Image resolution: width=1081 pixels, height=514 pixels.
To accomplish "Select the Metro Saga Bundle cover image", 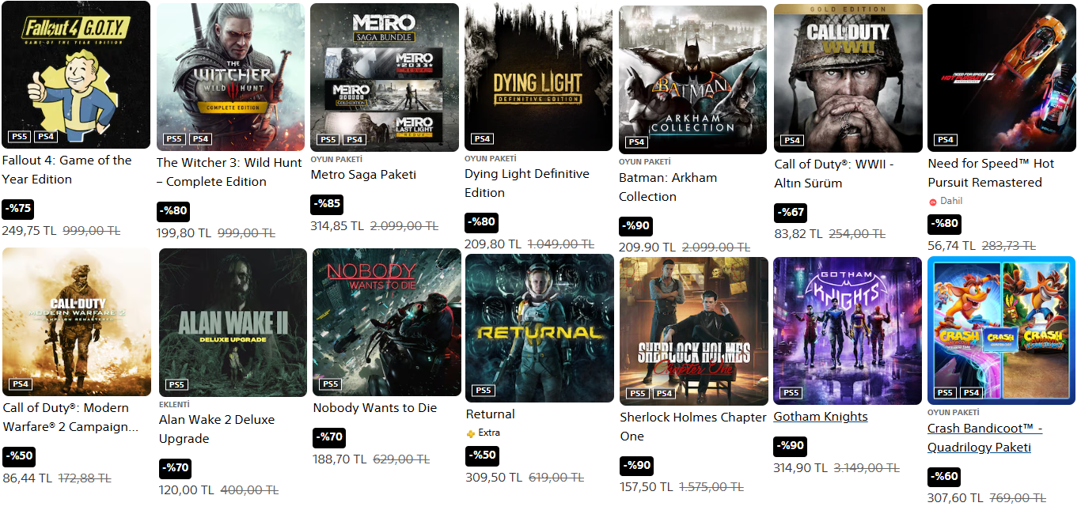I will pos(385,77).
